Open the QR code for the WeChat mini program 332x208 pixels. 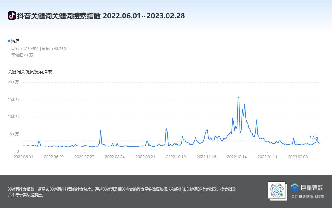click(x=276, y=191)
